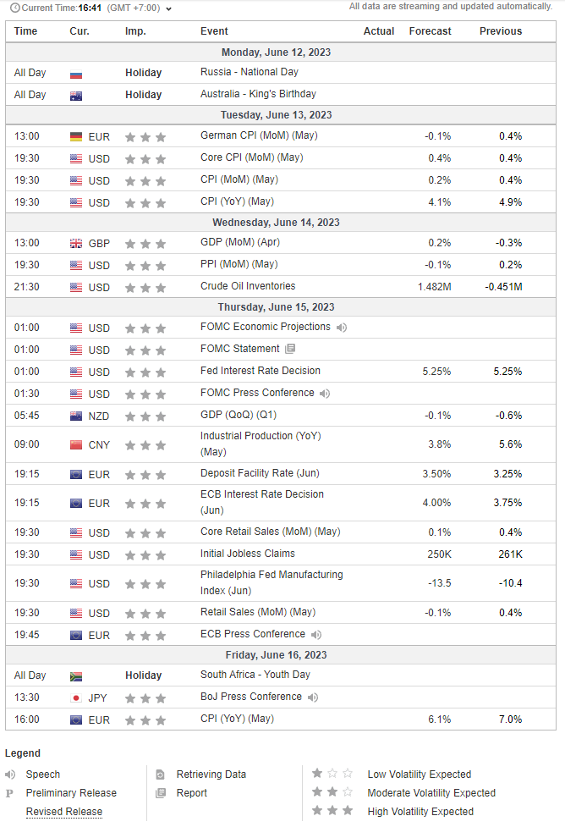Sort by the Time column header

pyautogui.click(x=26, y=31)
